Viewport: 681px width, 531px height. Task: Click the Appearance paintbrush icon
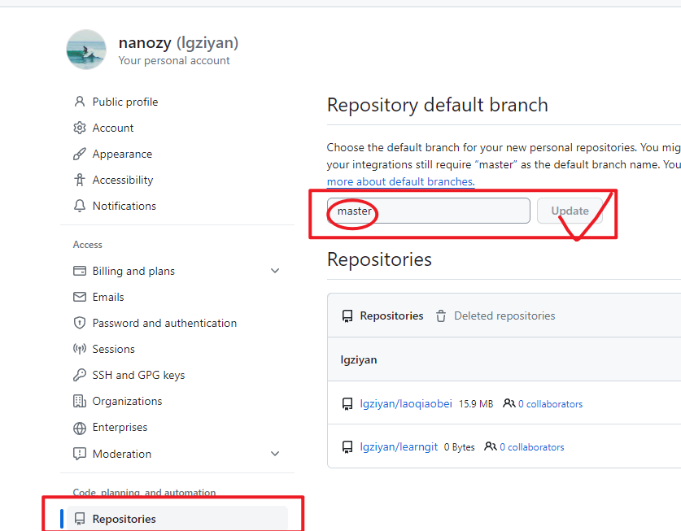coord(79,154)
